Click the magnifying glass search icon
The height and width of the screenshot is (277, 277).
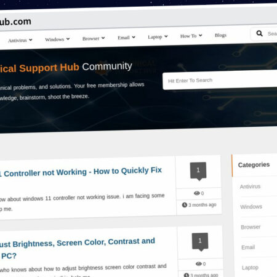(x=259, y=33)
